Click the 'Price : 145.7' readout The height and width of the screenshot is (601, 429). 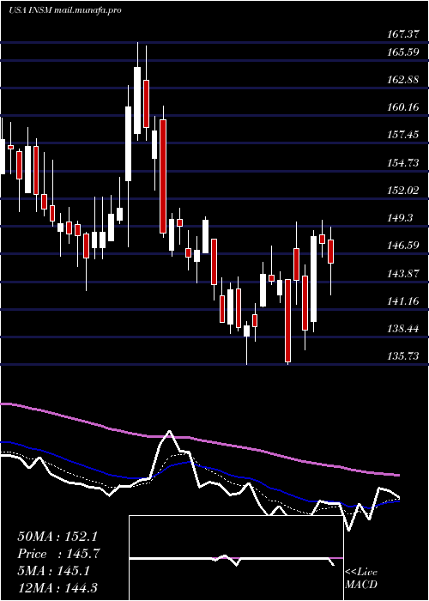(x=59, y=554)
